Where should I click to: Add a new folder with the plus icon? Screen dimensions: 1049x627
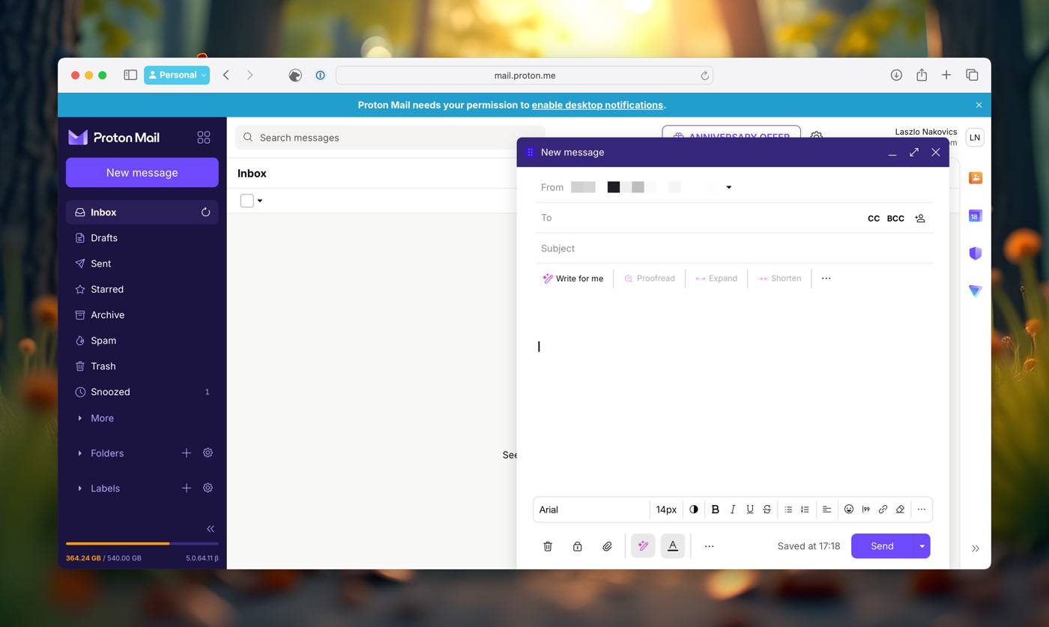[187, 453]
